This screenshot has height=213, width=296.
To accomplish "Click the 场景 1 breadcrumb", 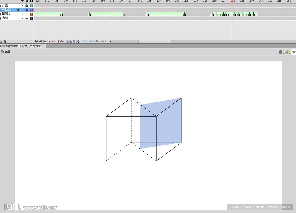I will [x=9, y=52].
